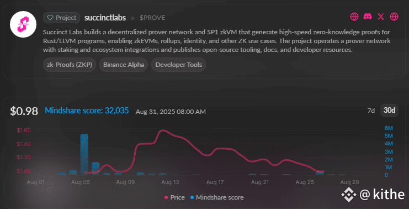The image size is (409, 209).
Task: Switch chart range to 7d
Action: [371, 111]
